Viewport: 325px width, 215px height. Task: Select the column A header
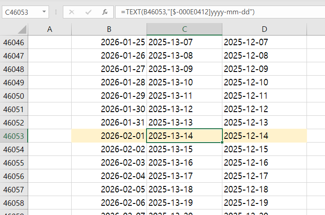[x=50, y=29]
